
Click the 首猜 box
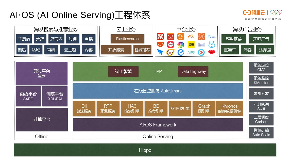[x=51, y=50]
